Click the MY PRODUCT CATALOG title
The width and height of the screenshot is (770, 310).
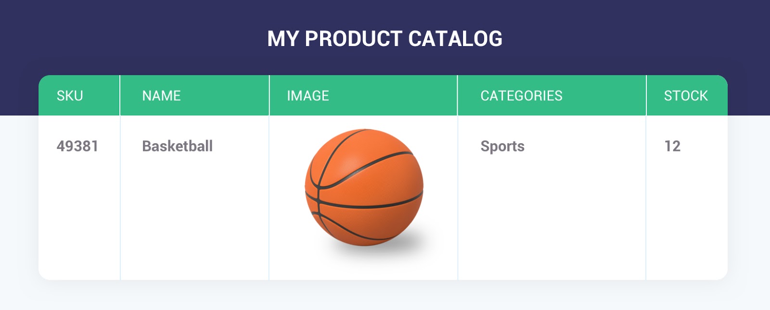click(385, 37)
